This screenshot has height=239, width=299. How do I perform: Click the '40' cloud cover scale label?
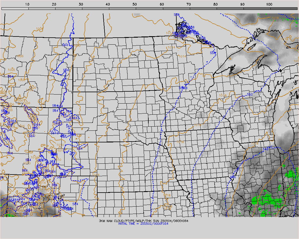[108, 4]
